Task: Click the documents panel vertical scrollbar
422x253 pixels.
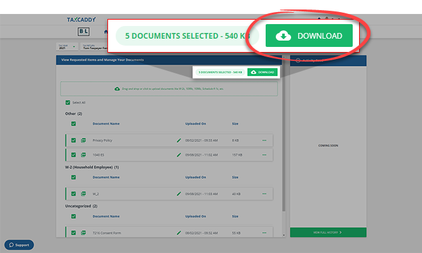Action: click(283, 134)
